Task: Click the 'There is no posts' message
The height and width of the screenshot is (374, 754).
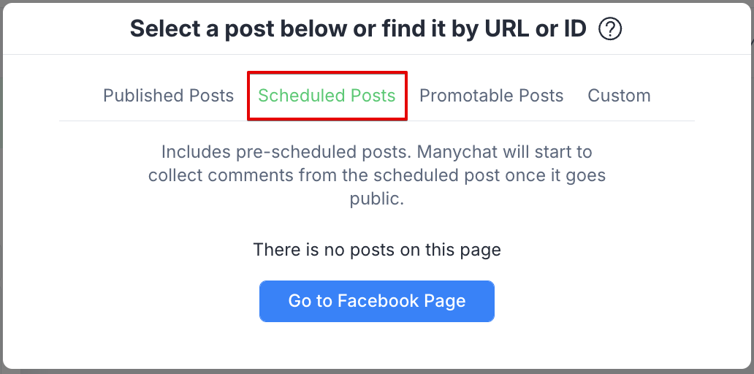Action: coord(377,250)
